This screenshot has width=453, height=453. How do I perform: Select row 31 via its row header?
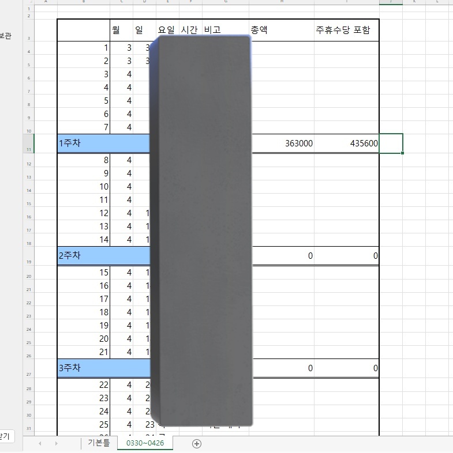point(29,425)
